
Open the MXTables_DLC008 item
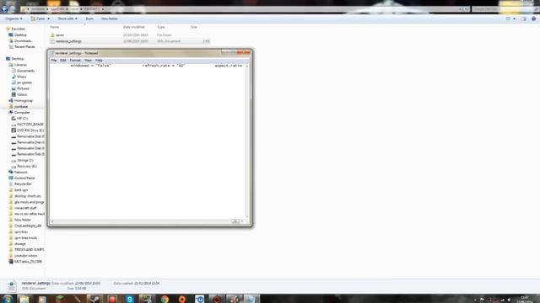(28, 262)
